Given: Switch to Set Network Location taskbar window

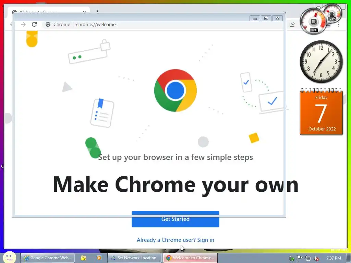Looking at the screenshot, I should point(134,258).
